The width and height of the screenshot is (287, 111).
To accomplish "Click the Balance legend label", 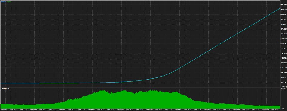I will coord(3,2).
